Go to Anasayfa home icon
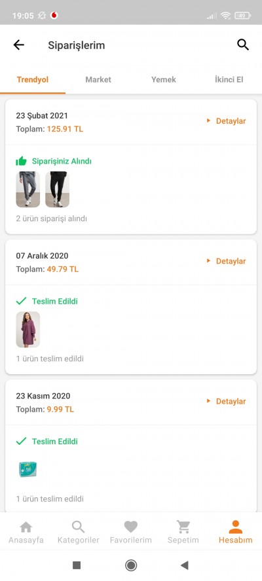This screenshot has height=581, width=262. (26, 527)
